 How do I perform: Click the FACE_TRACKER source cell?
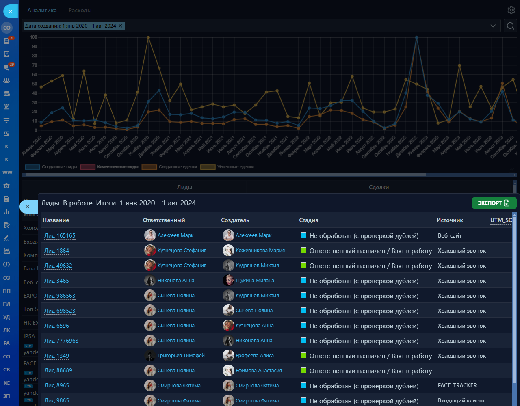point(457,385)
